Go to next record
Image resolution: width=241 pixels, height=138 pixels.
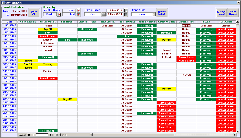(50, 135)
